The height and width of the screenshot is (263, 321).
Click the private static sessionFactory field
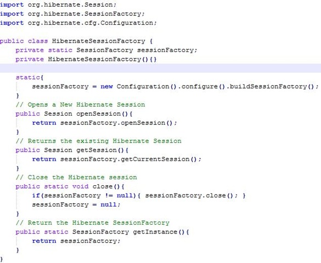pyautogui.click(x=106, y=50)
